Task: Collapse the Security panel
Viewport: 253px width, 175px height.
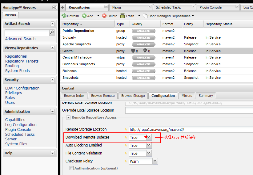Action: 52,80
